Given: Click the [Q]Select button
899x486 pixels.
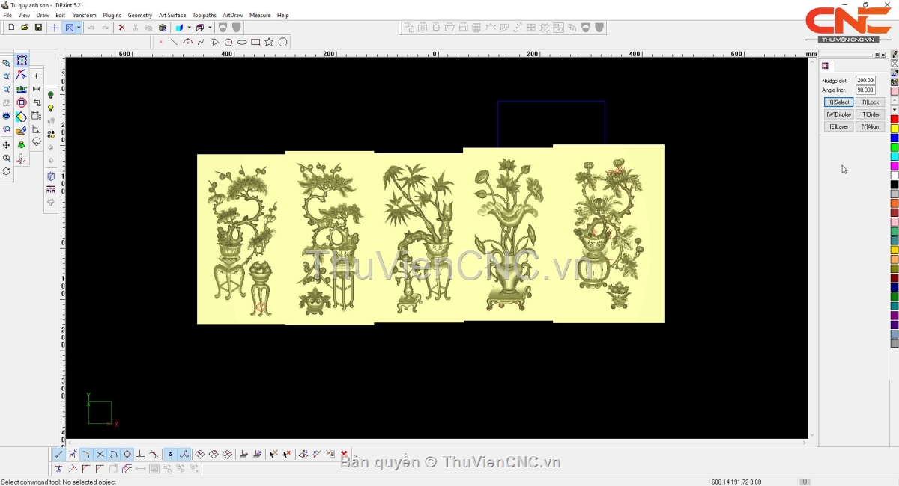Looking at the screenshot, I should coord(838,102).
